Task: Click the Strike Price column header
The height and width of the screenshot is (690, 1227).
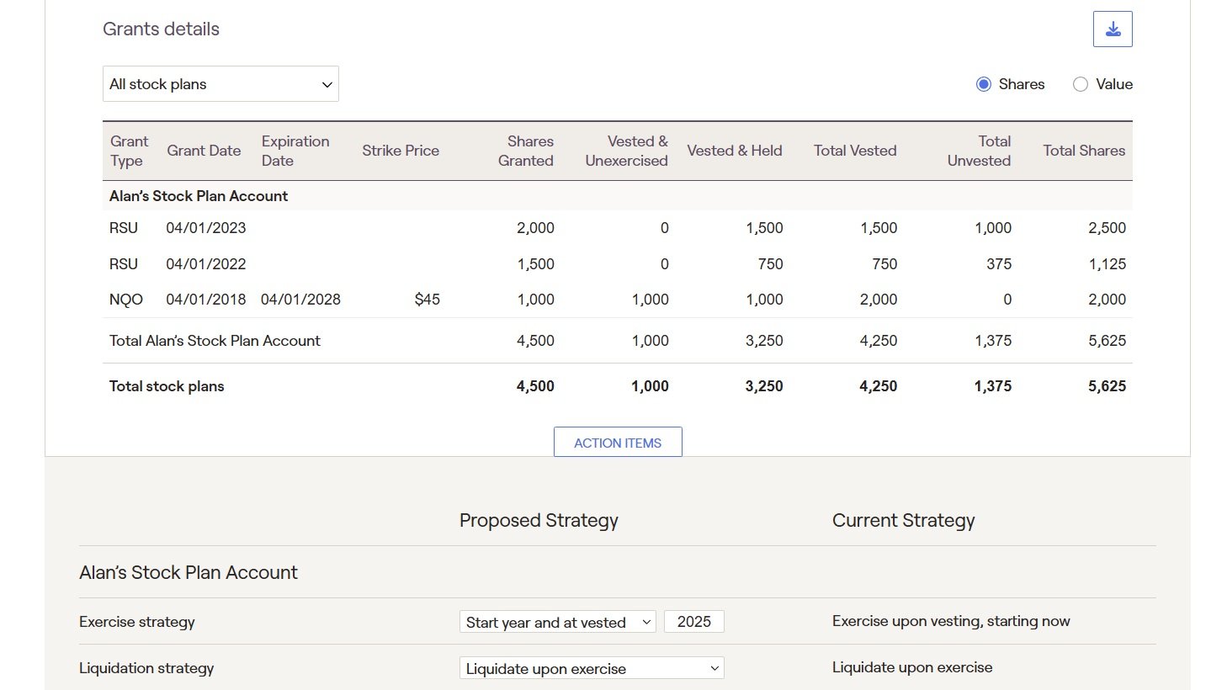Action: pyautogui.click(x=401, y=151)
